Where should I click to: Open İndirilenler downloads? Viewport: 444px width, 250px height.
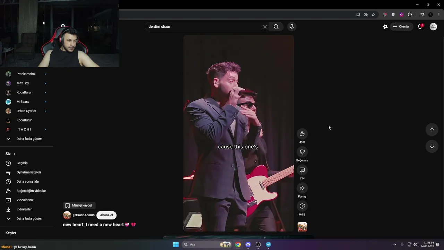[26, 209]
